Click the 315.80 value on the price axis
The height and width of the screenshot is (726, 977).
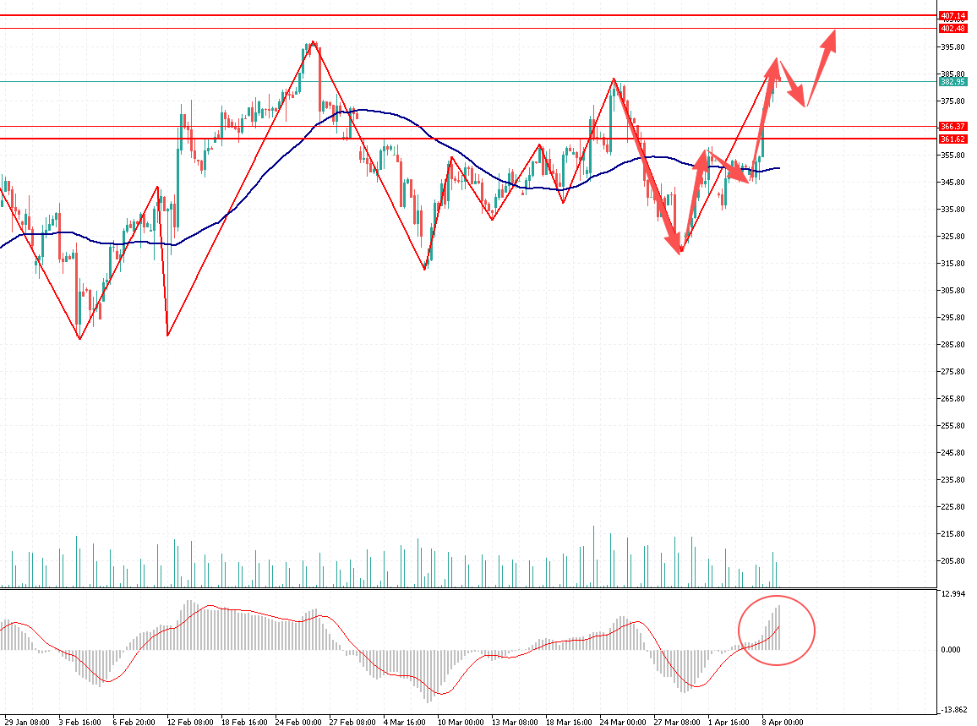[952, 263]
